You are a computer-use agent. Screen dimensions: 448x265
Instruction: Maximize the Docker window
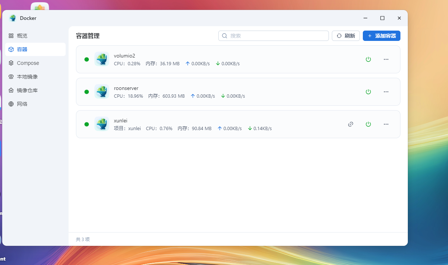382,18
